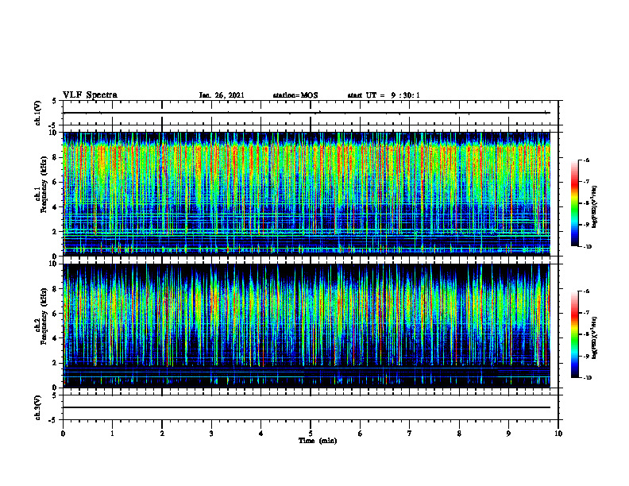629x486 pixels.
Task: Click the ch.2 spectrogram color scale bar
Action: pos(574,334)
